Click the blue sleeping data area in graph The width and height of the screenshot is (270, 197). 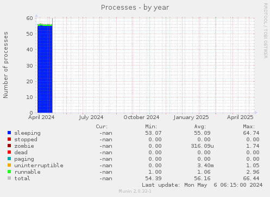[x=45, y=69]
